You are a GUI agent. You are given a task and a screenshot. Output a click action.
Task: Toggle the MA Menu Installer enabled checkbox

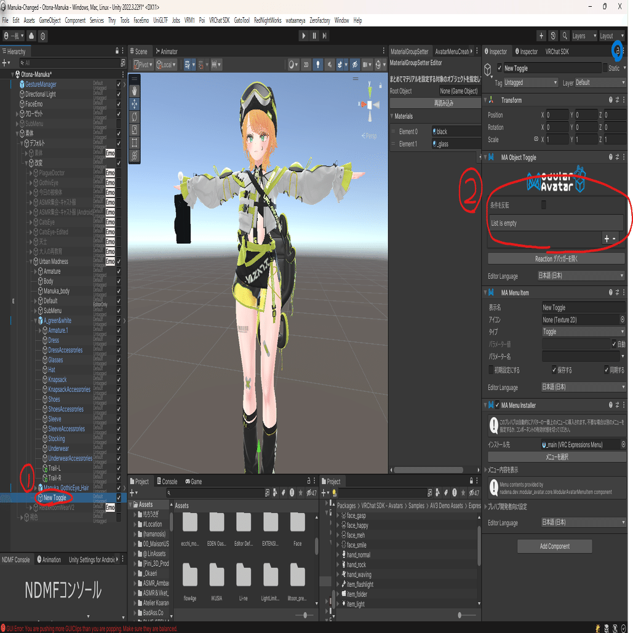tap(497, 405)
